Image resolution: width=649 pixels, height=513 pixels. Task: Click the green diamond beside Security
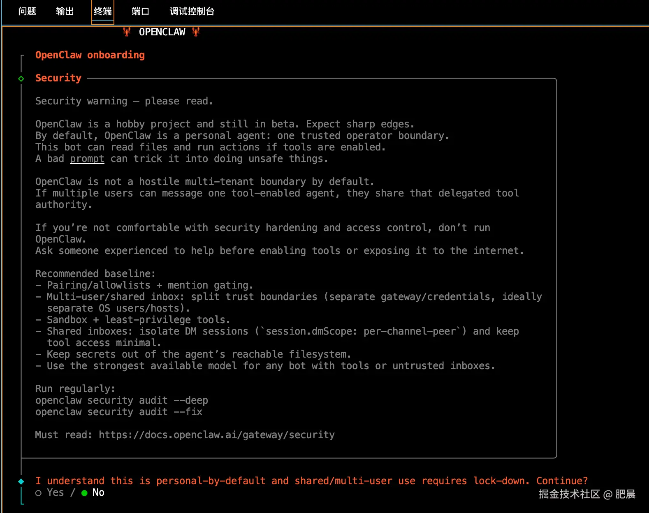21,79
